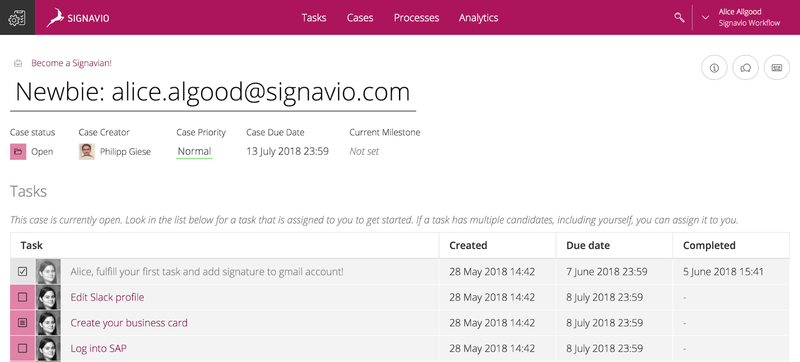Open the workflow gear icon in top-left corner

pyautogui.click(x=17, y=18)
